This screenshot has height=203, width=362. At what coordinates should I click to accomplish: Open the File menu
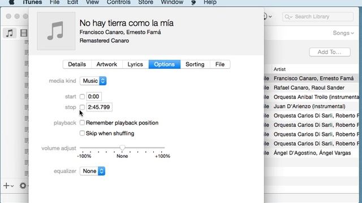[x=54, y=2]
